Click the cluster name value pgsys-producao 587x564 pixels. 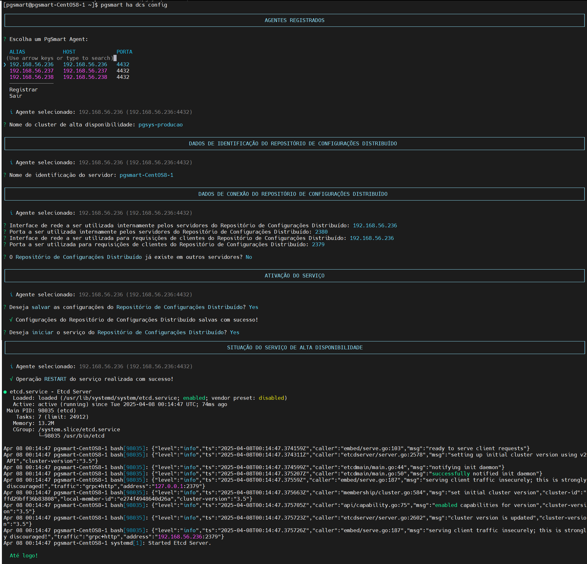point(161,125)
